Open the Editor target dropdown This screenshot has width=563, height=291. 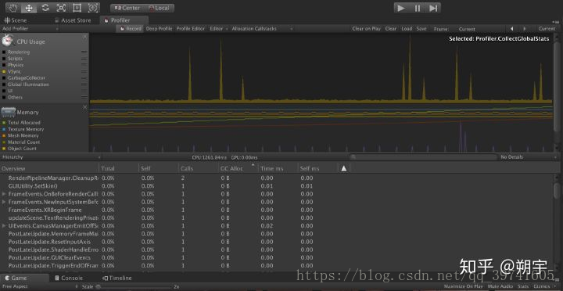point(219,28)
